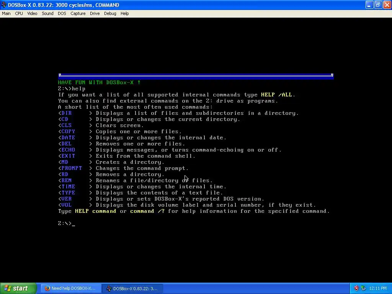
Task: Open the Video menu
Action: pyautogui.click(x=32, y=13)
